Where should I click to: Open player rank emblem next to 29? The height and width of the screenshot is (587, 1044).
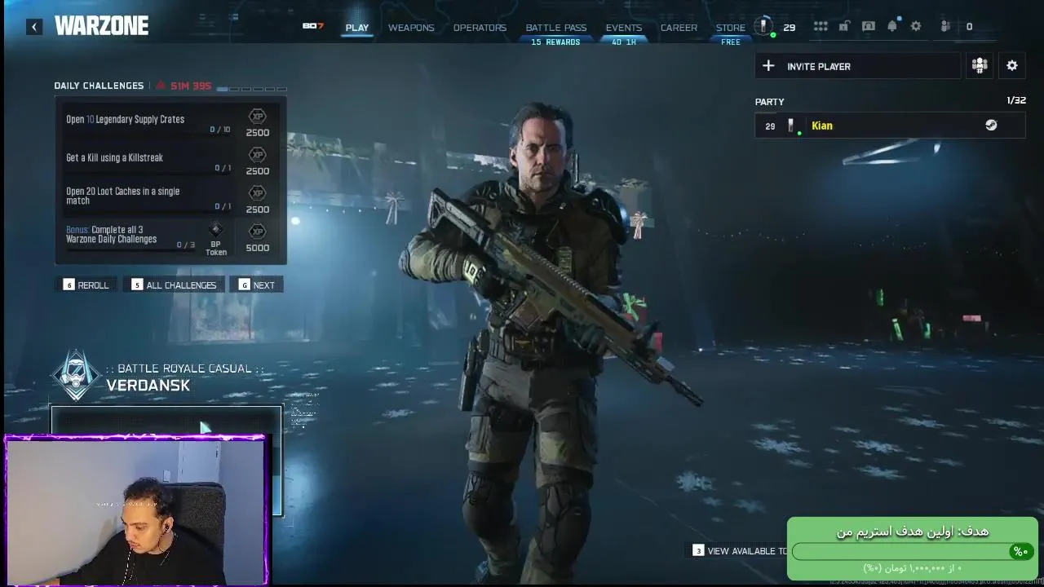(x=763, y=27)
